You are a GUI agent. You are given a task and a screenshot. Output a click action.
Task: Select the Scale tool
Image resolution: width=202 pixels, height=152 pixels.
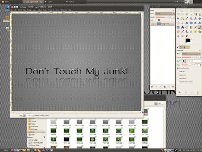191,23
